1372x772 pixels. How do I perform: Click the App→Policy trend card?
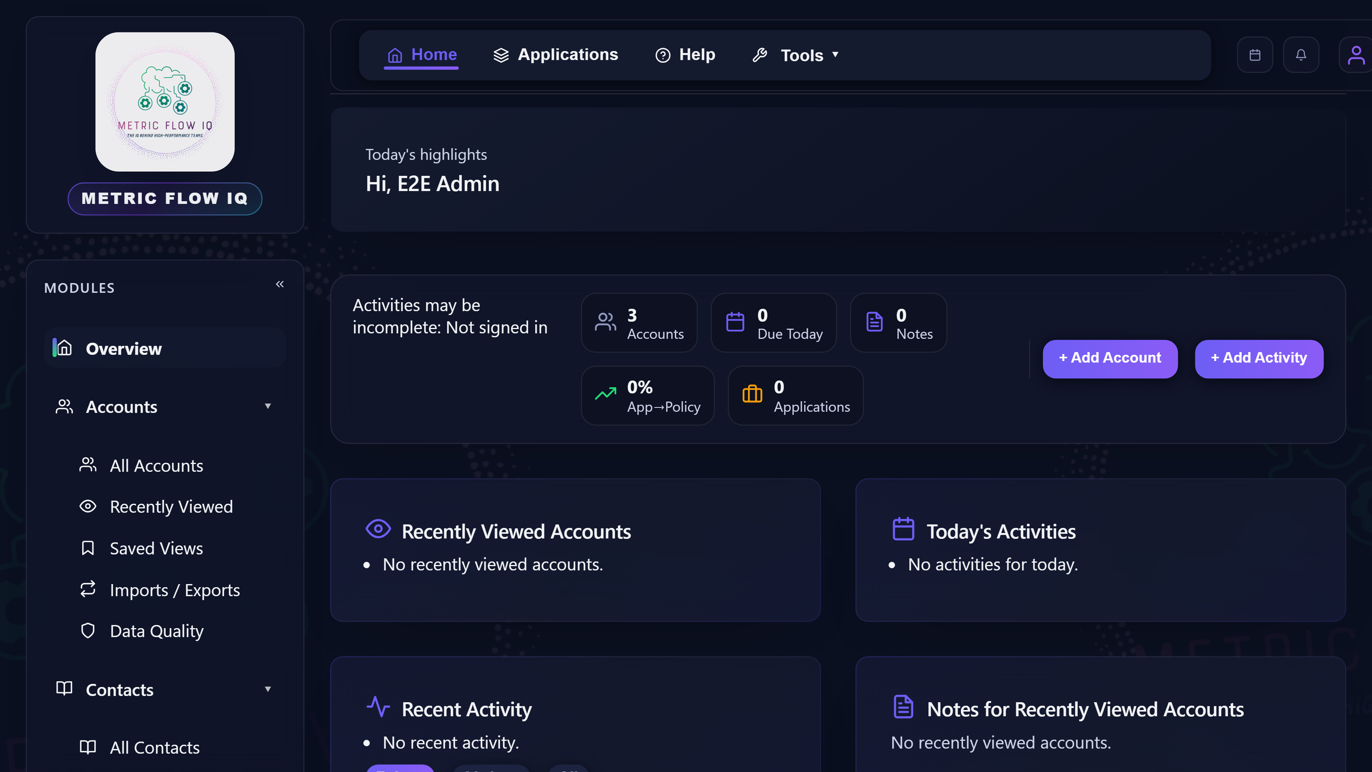coord(647,396)
